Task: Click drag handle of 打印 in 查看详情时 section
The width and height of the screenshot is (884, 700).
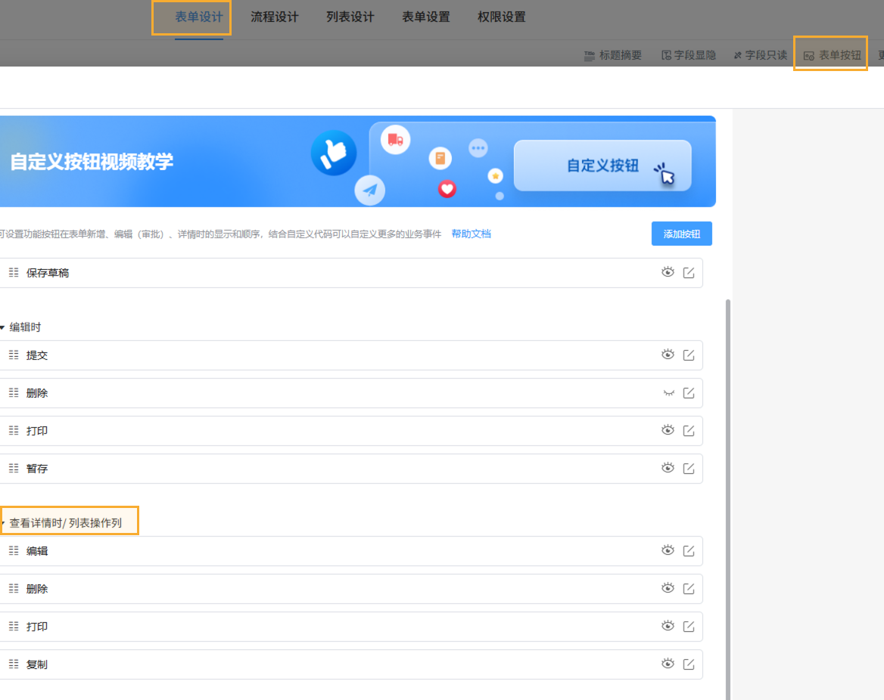Action: 14,626
